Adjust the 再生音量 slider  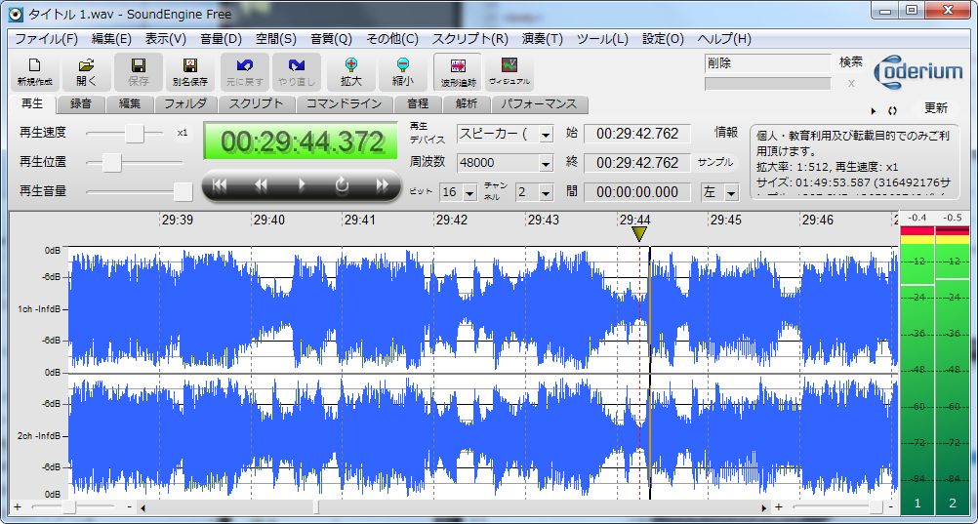point(183,191)
